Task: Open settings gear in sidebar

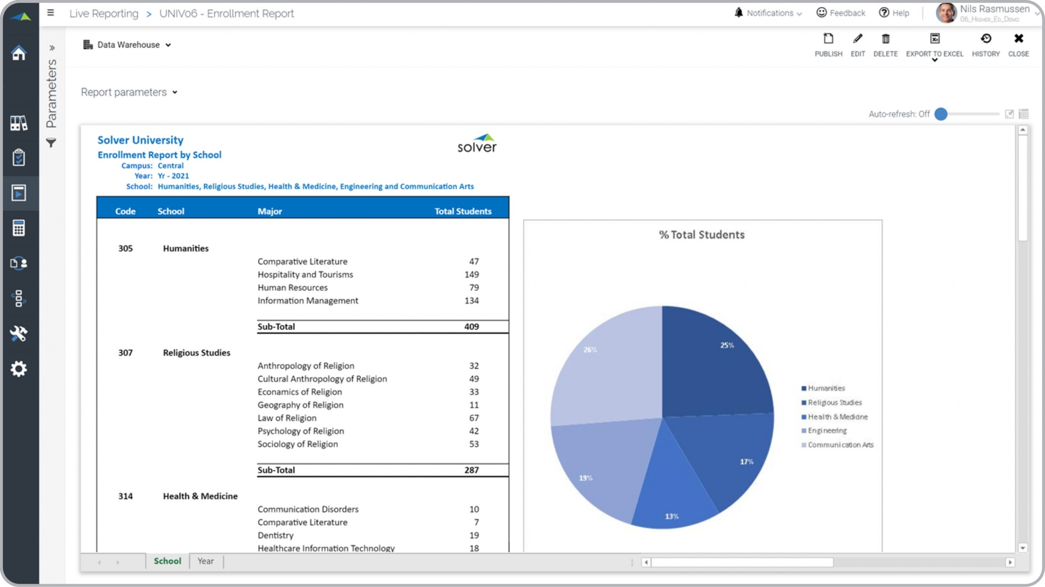Action: pyautogui.click(x=19, y=369)
